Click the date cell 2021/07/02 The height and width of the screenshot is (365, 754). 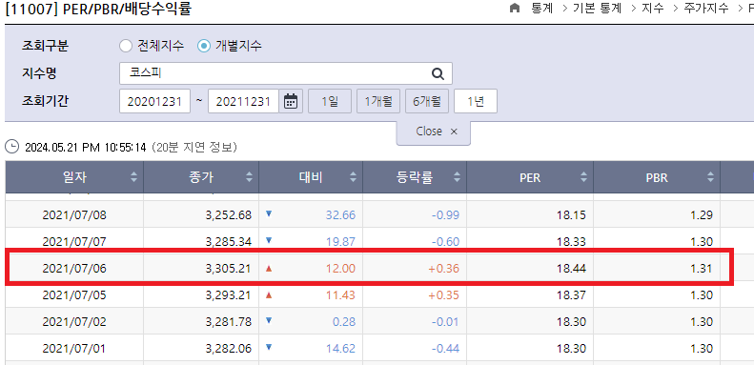(x=74, y=322)
